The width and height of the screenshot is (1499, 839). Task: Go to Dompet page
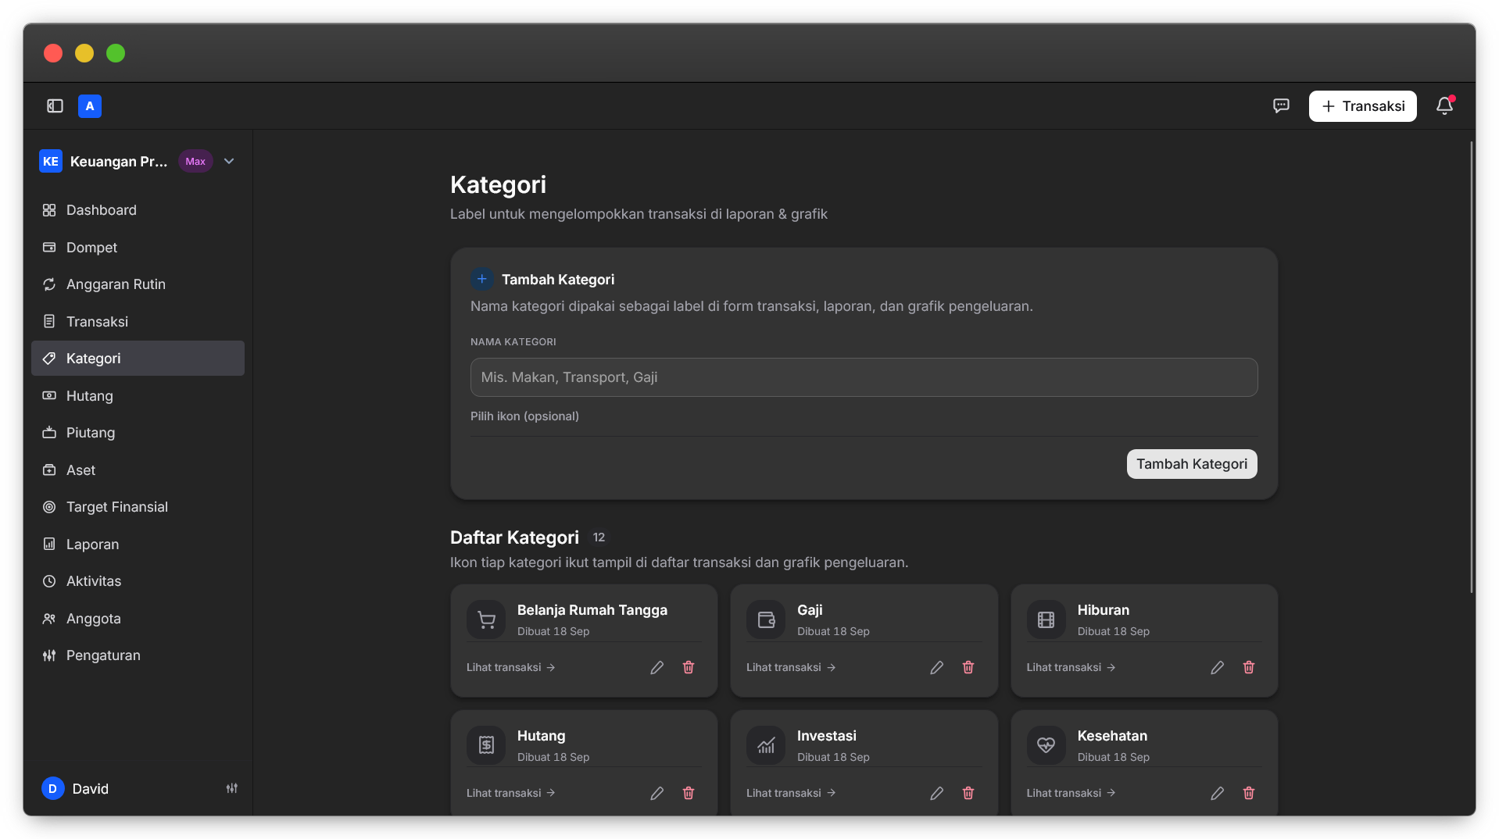click(138, 248)
